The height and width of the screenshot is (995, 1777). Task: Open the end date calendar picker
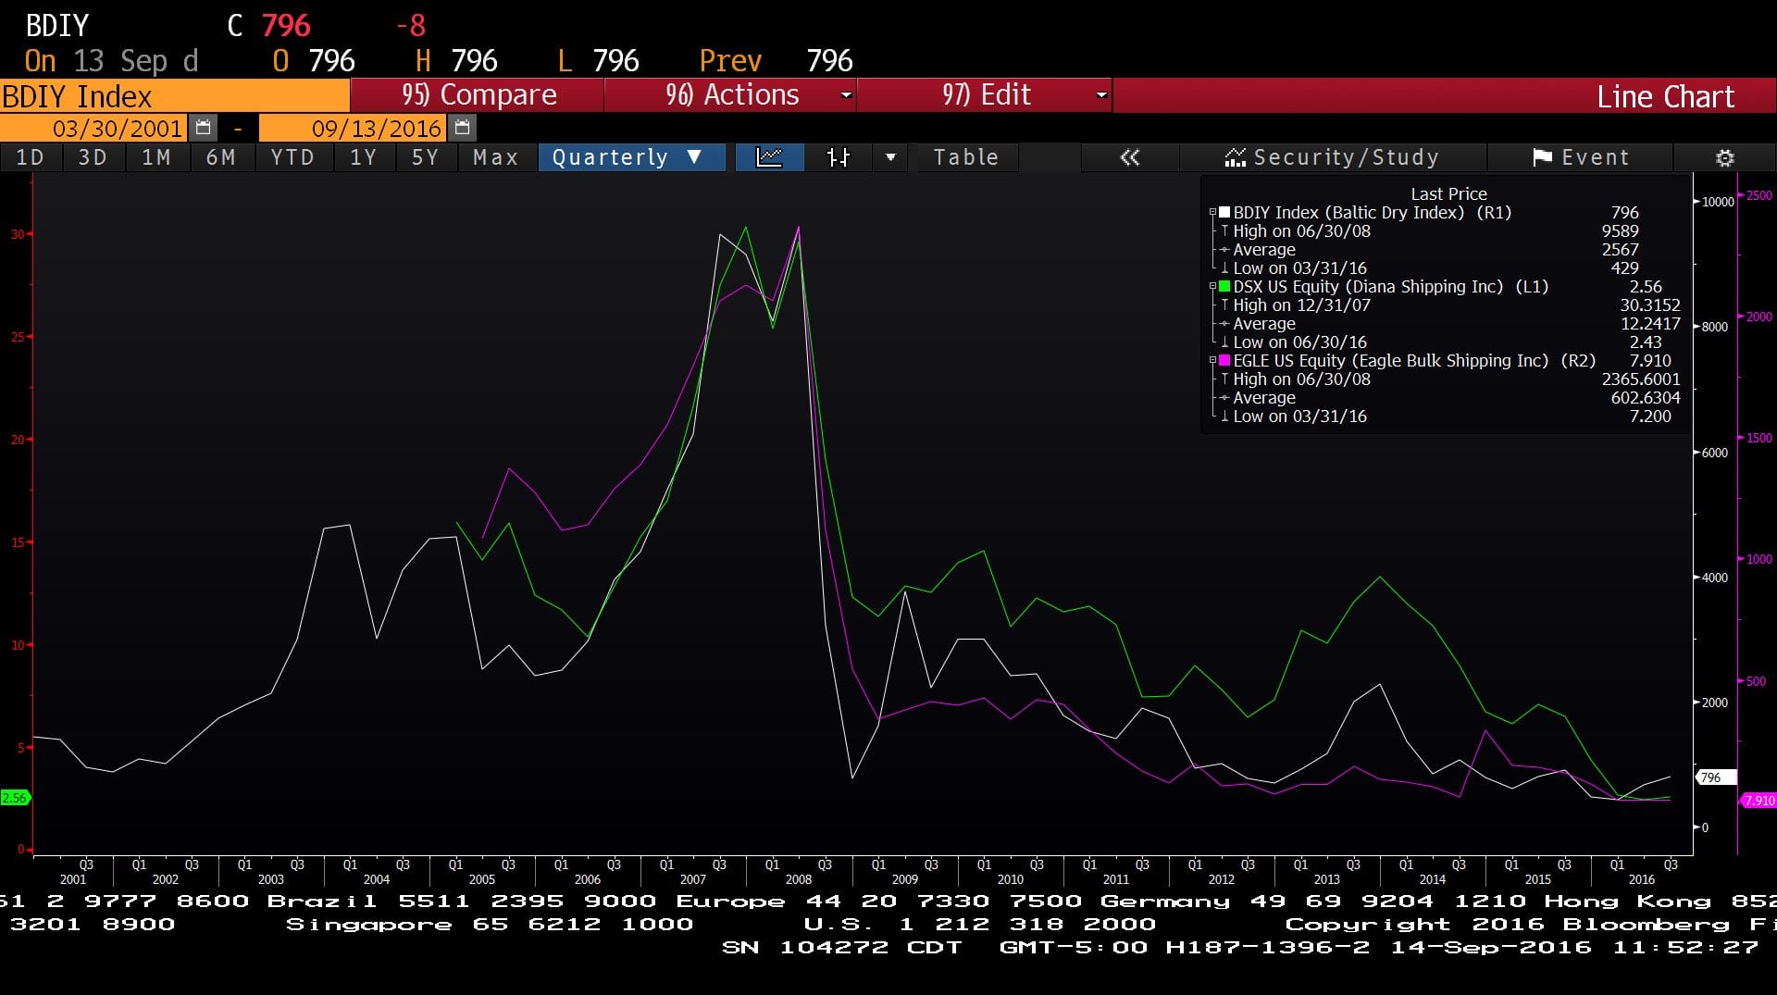[x=463, y=128]
